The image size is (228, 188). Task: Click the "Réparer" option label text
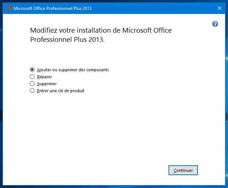pos(44,77)
